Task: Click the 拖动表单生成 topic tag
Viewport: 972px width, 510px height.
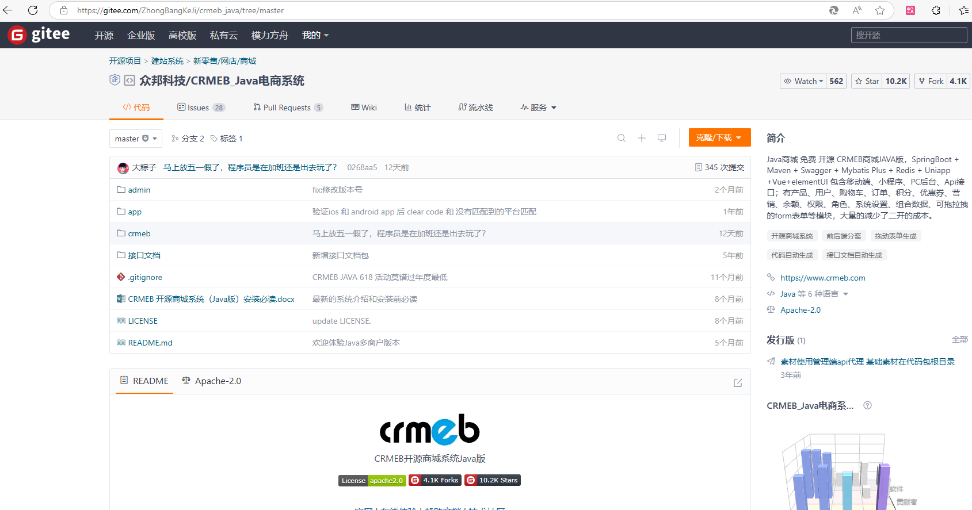Action: (895, 236)
